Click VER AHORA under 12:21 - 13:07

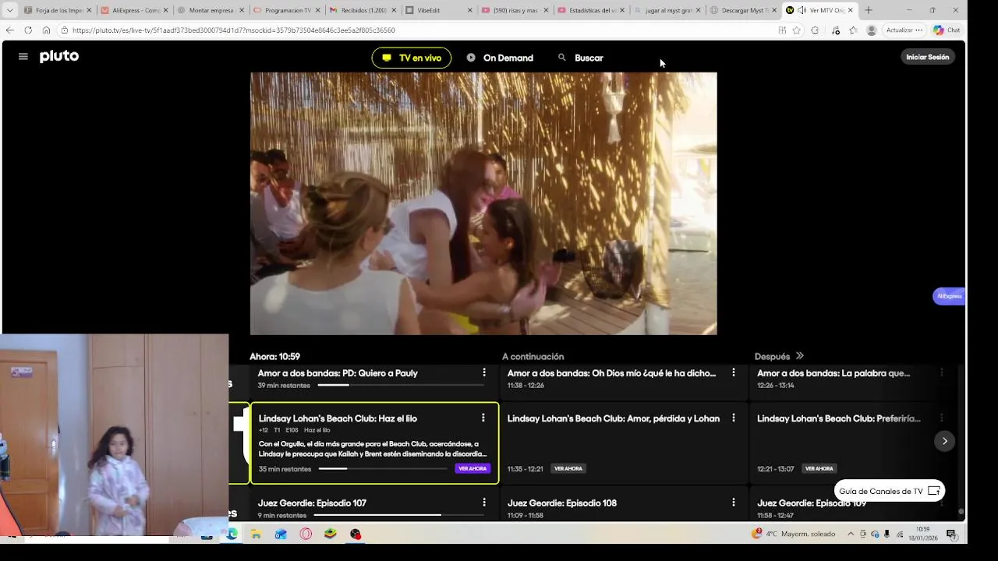(819, 468)
